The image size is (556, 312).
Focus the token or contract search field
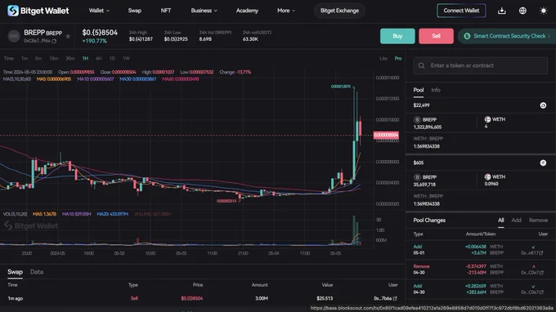481,65
